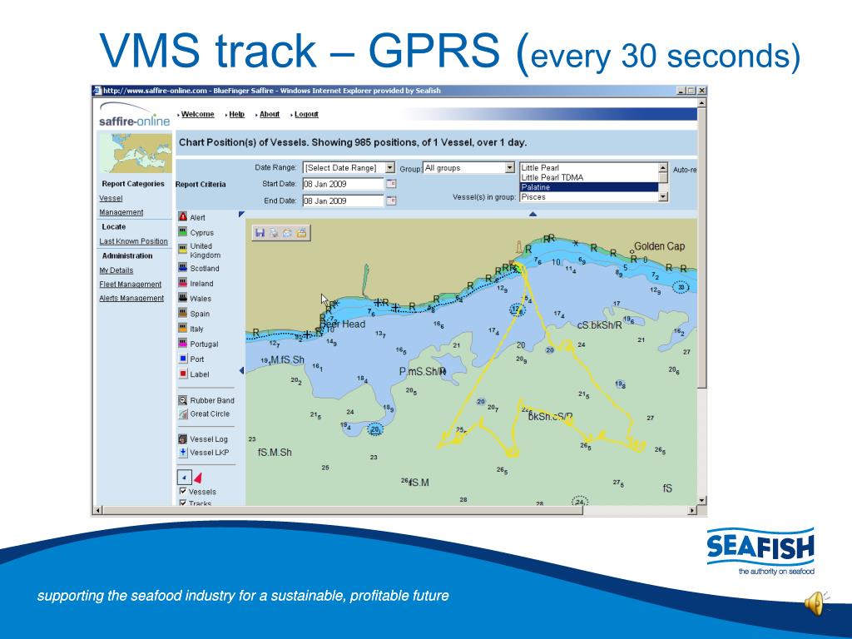Click the red Alert legend icon
The height and width of the screenshot is (639, 852).
click(x=183, y=217)
